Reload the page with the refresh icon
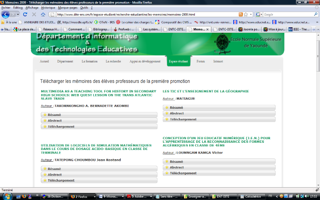The width and height of the screenshot is (320, 200). coord(25,14)
